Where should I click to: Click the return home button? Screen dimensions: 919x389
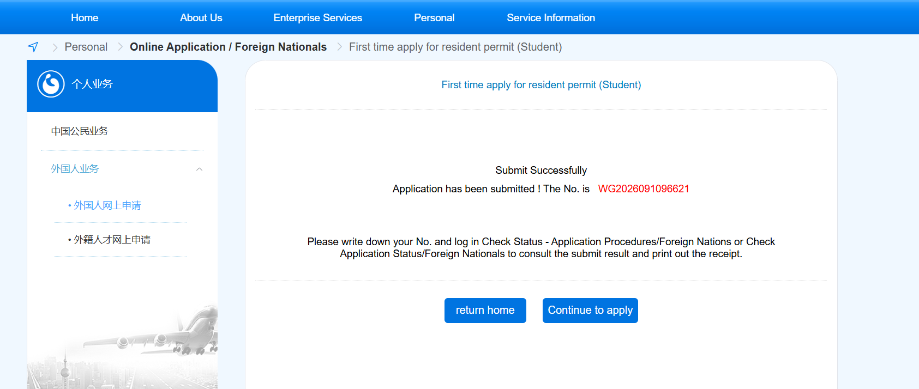pos(485,311)
